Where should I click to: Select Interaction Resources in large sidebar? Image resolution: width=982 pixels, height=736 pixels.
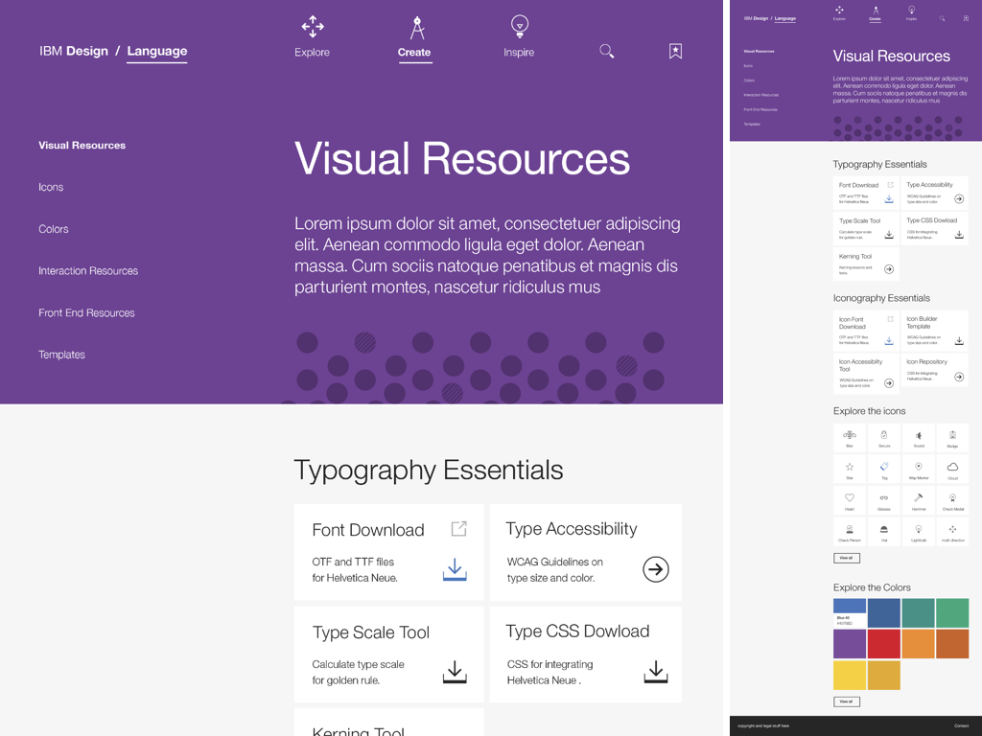pyautogui.click(x=88, y=271)
